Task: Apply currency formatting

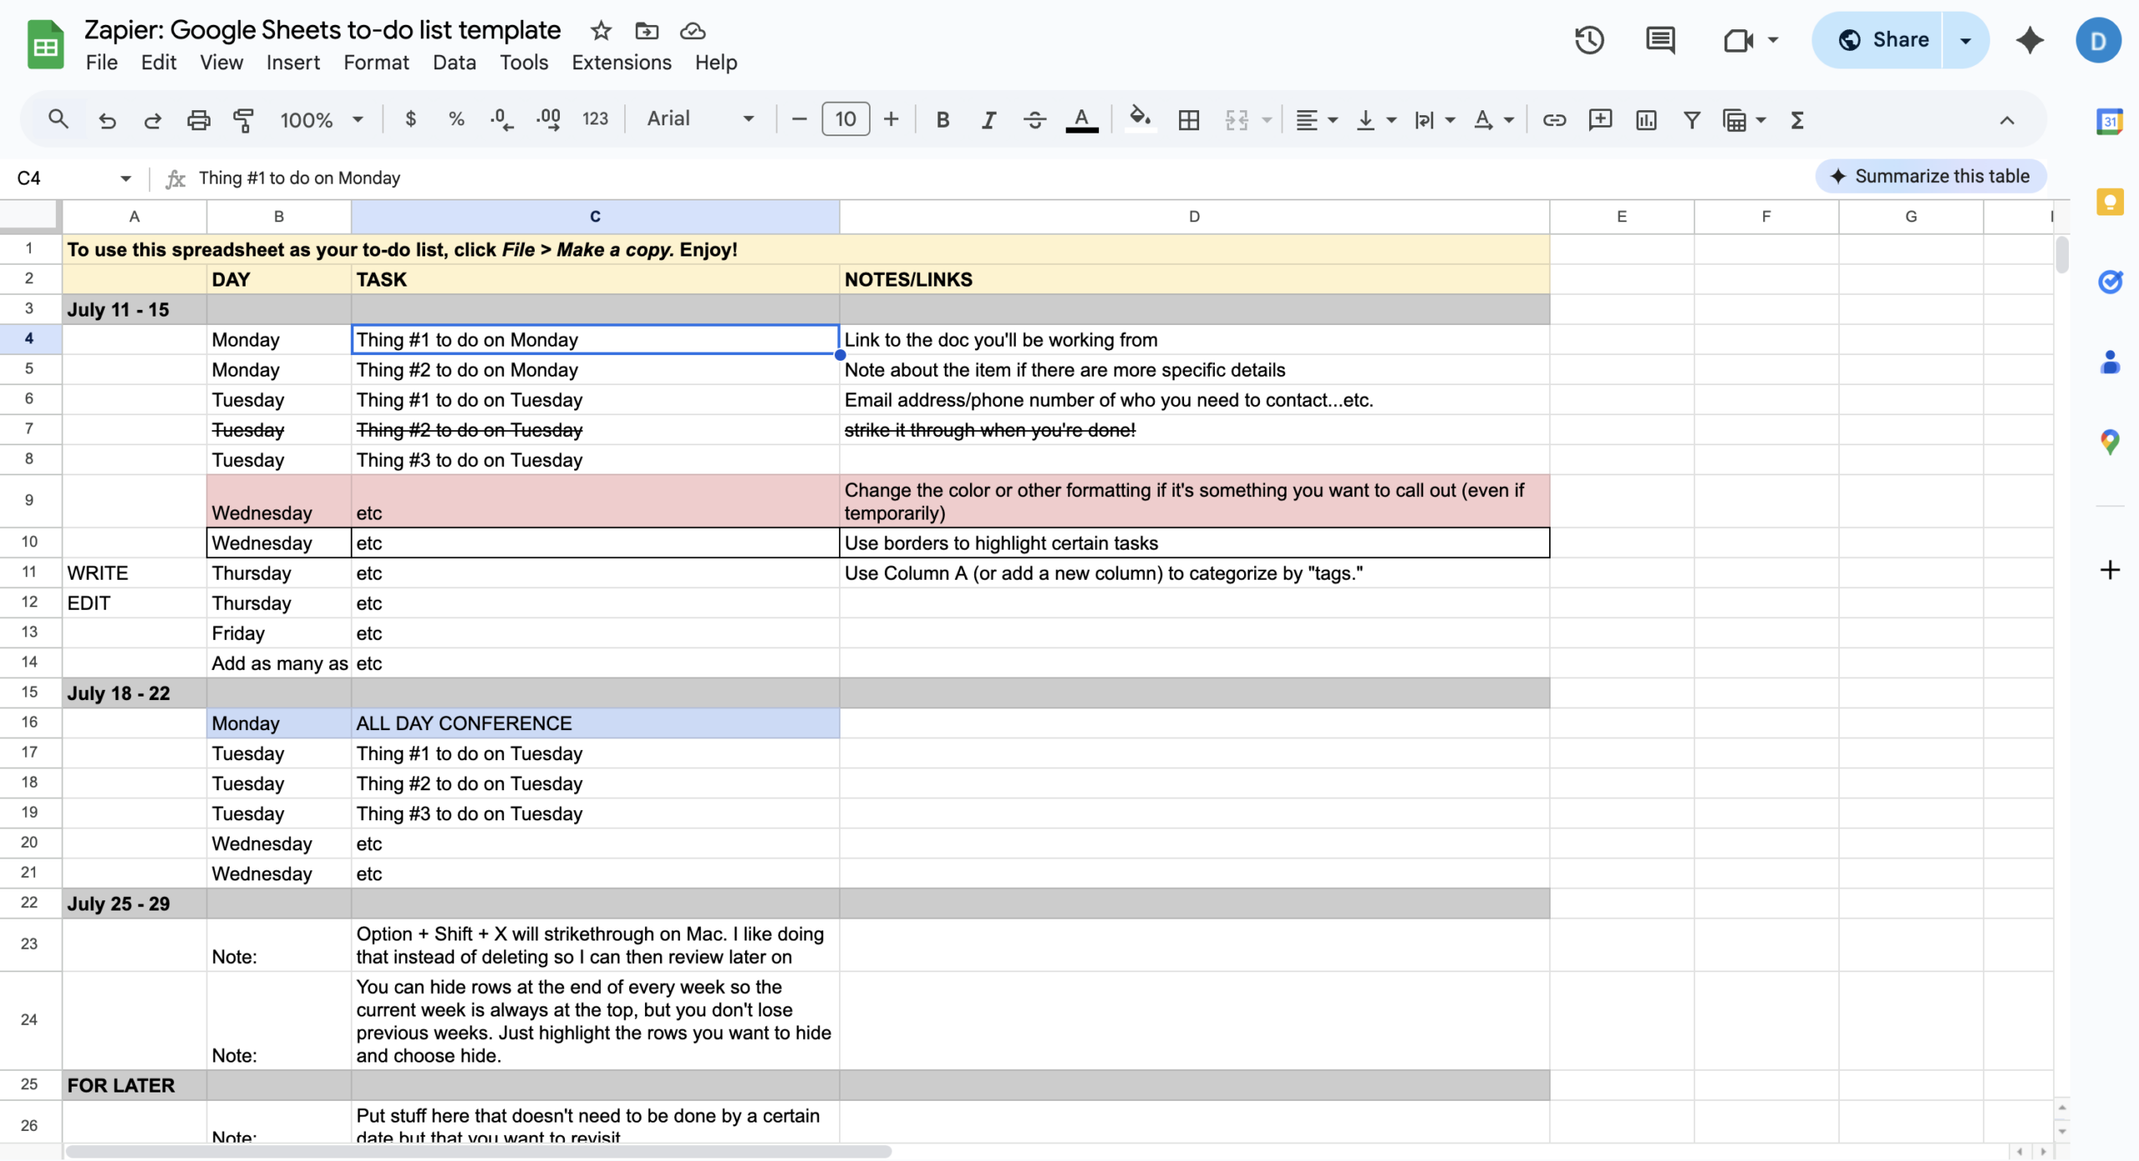Action: (410, 119)
